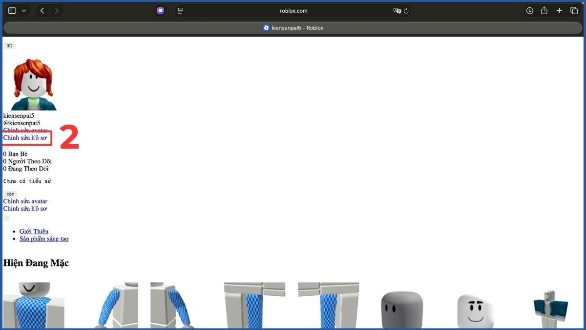Click the '@kiensenpai5' username text
586x330 pixels.
[21, 123]
